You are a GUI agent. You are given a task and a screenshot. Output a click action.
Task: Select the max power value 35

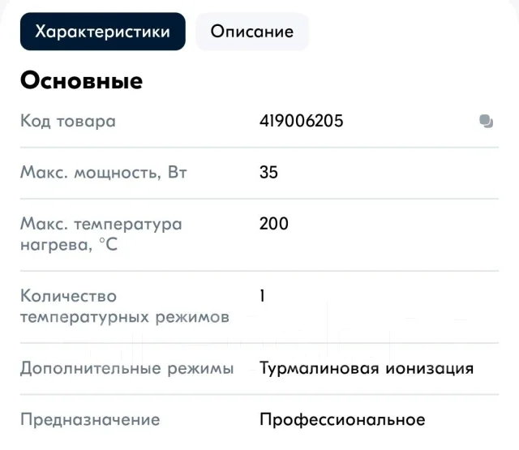click(x=268, y=173)
